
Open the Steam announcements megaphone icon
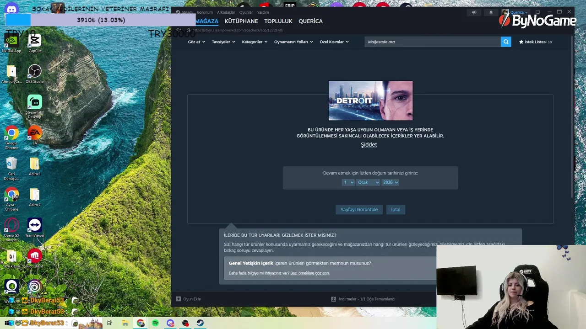pyautogui.click(x=474, y=12)
